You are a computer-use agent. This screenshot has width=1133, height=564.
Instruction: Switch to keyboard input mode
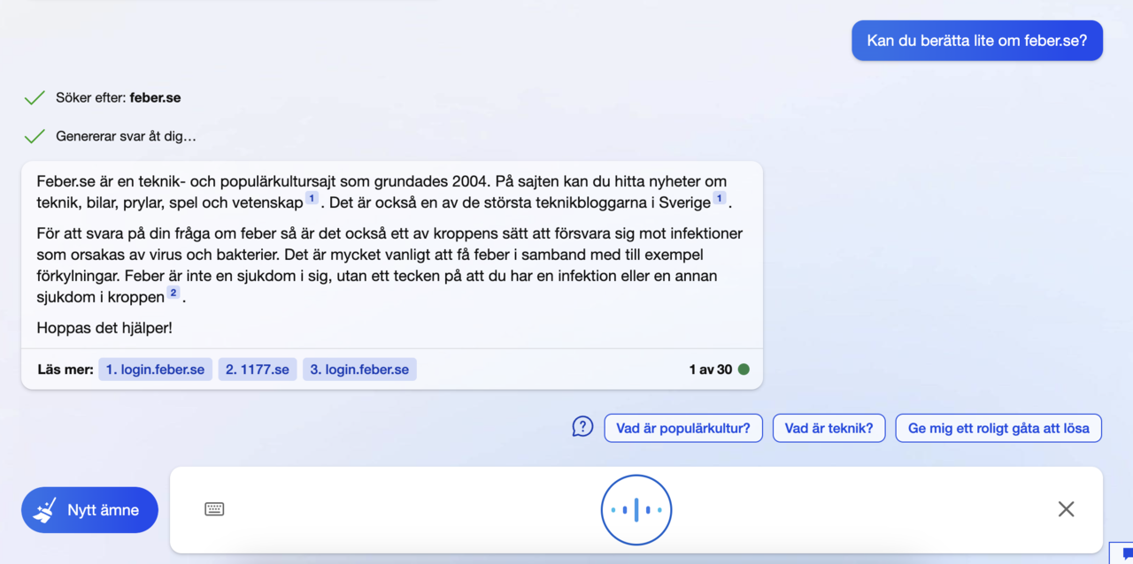click(x=214, y=509)
